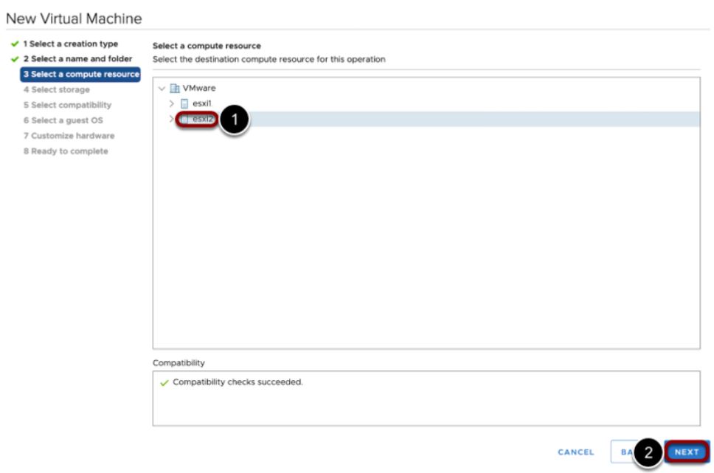714x473 pixels.
Task: Click the VMware datacenter icon
Action: click(x=175, y=89)
